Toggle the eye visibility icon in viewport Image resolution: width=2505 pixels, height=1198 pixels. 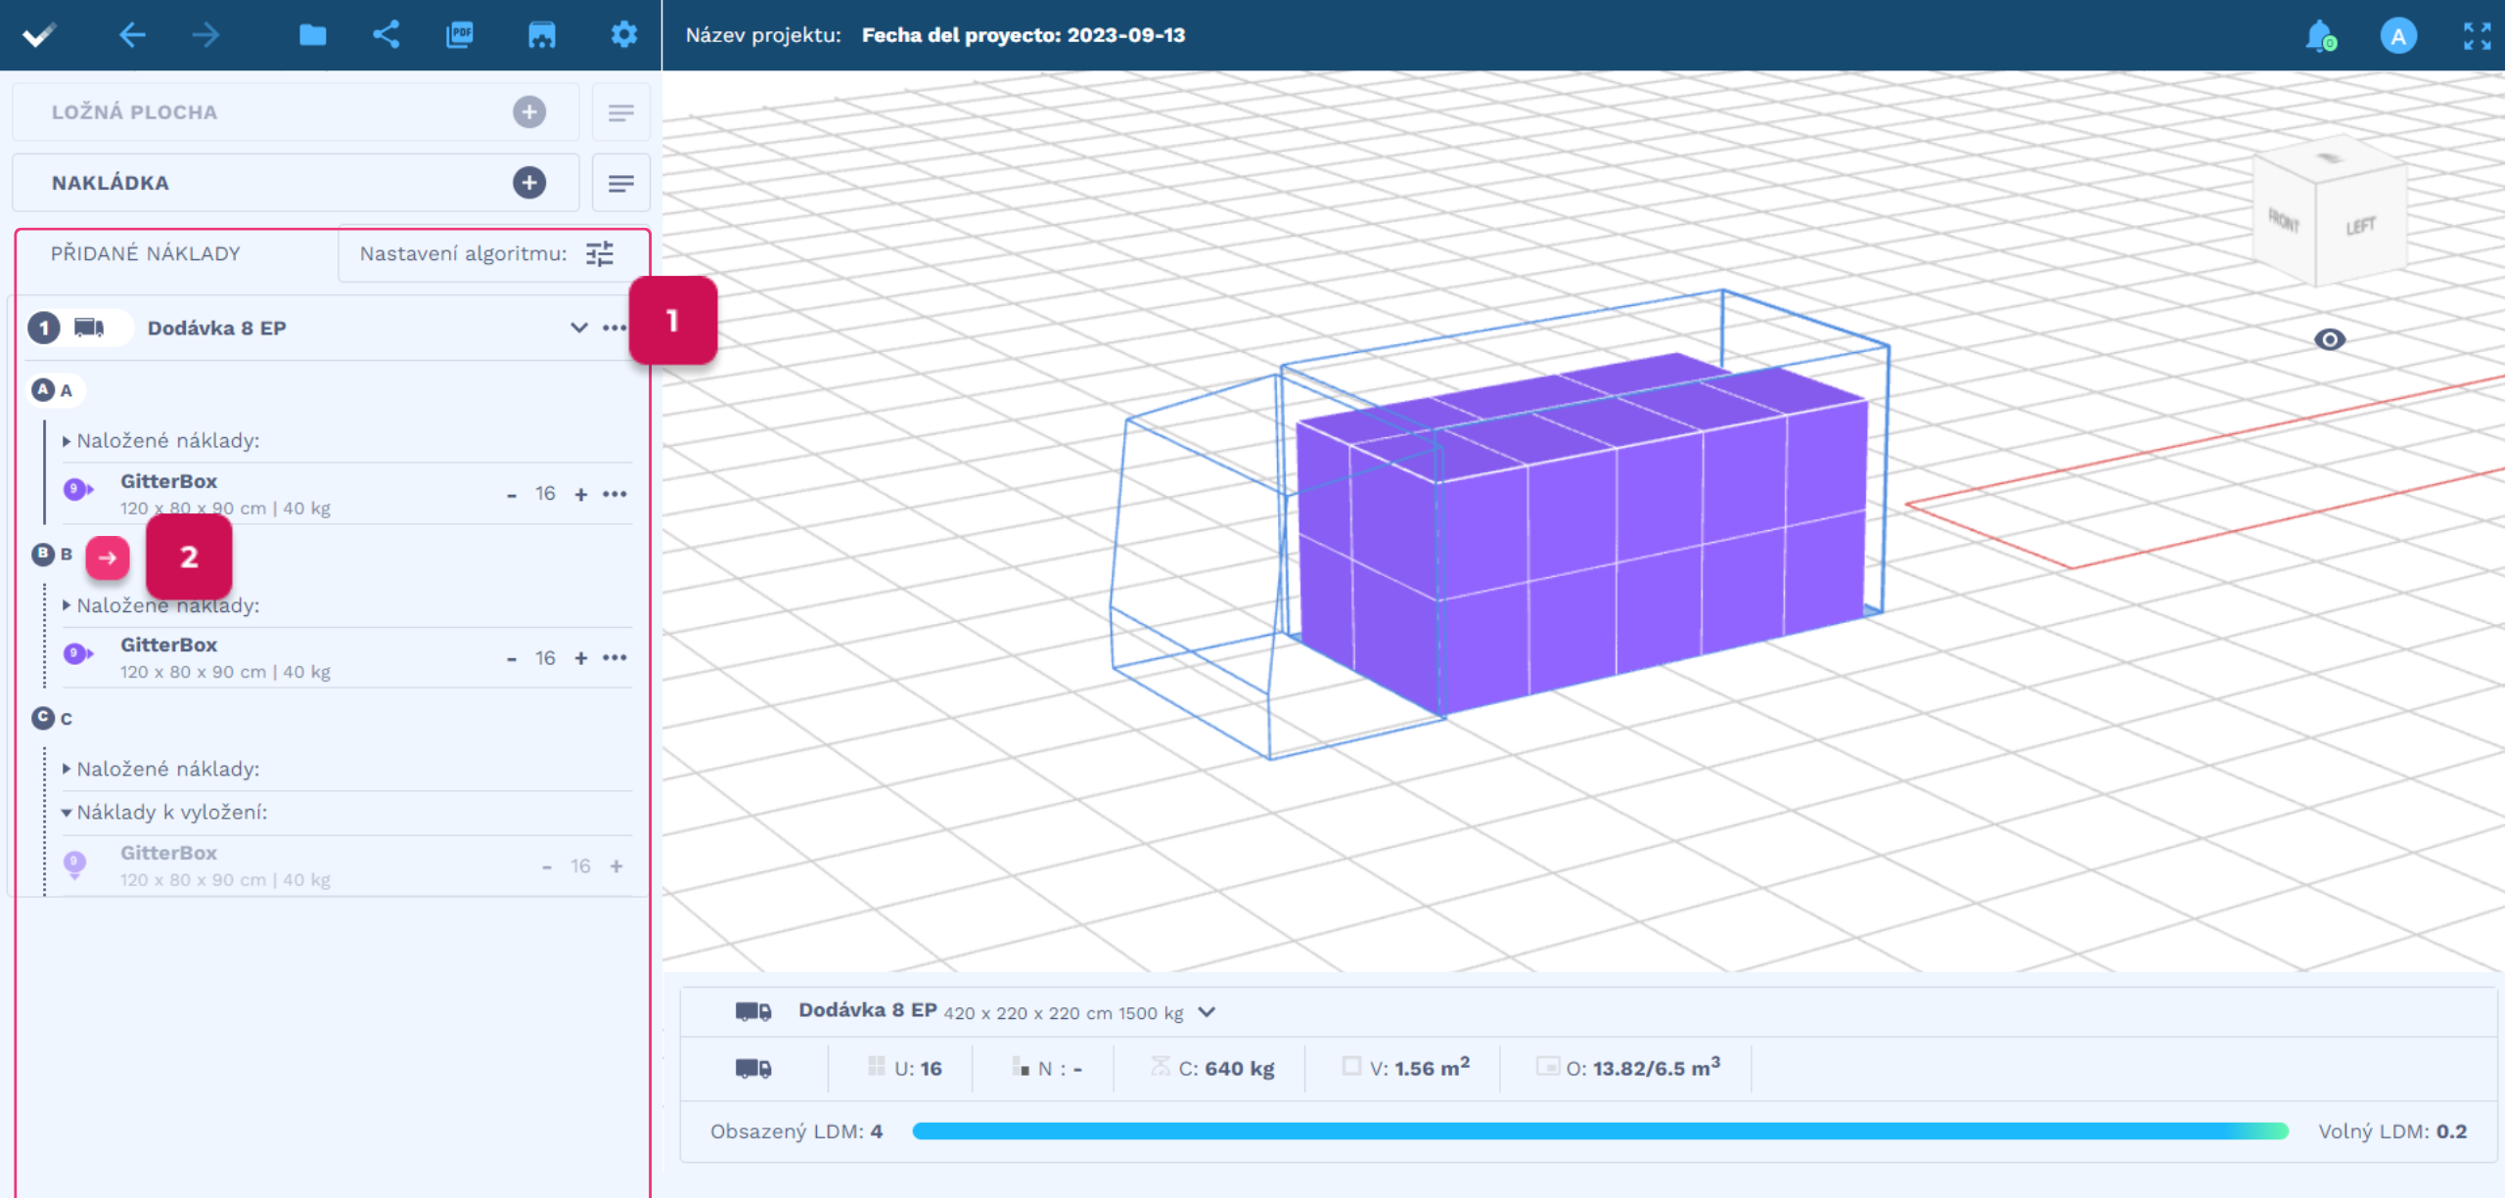point(2329,339)
